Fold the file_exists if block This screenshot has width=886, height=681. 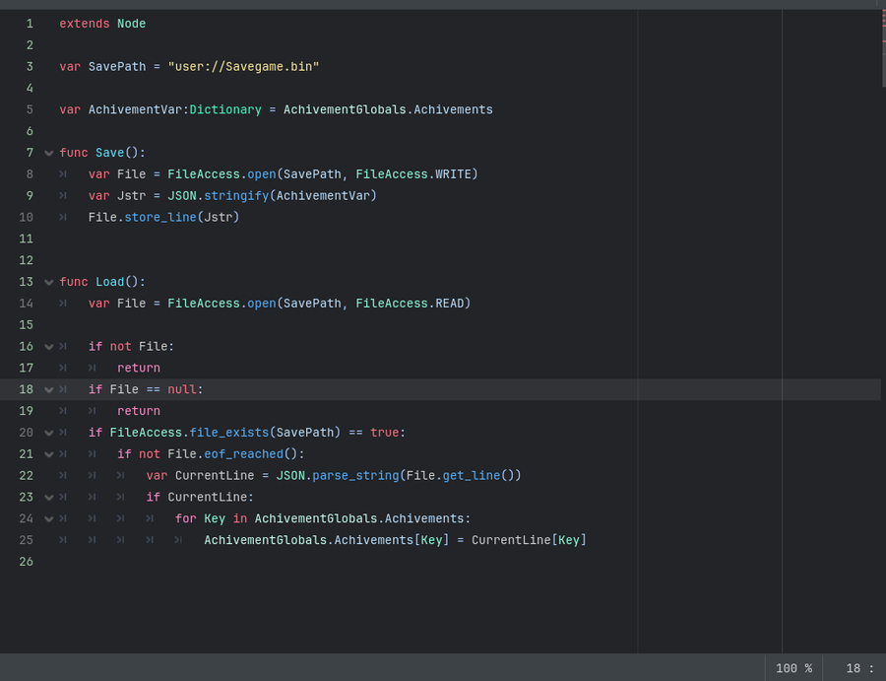pos(48,433)
